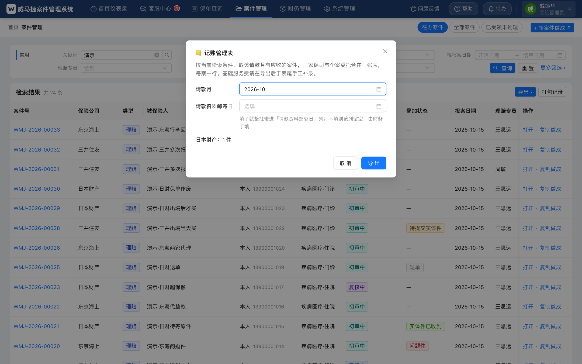The image size is (582, 364).
Task: Click the keyword search magnifier icon
Action: tap(167, 55)
